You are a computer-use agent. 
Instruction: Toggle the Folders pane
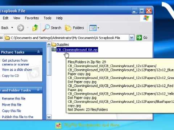click(74, 28)
